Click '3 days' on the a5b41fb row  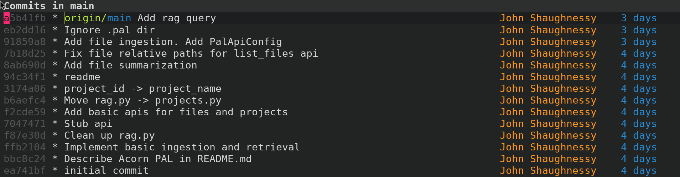[x=639, y=18]
